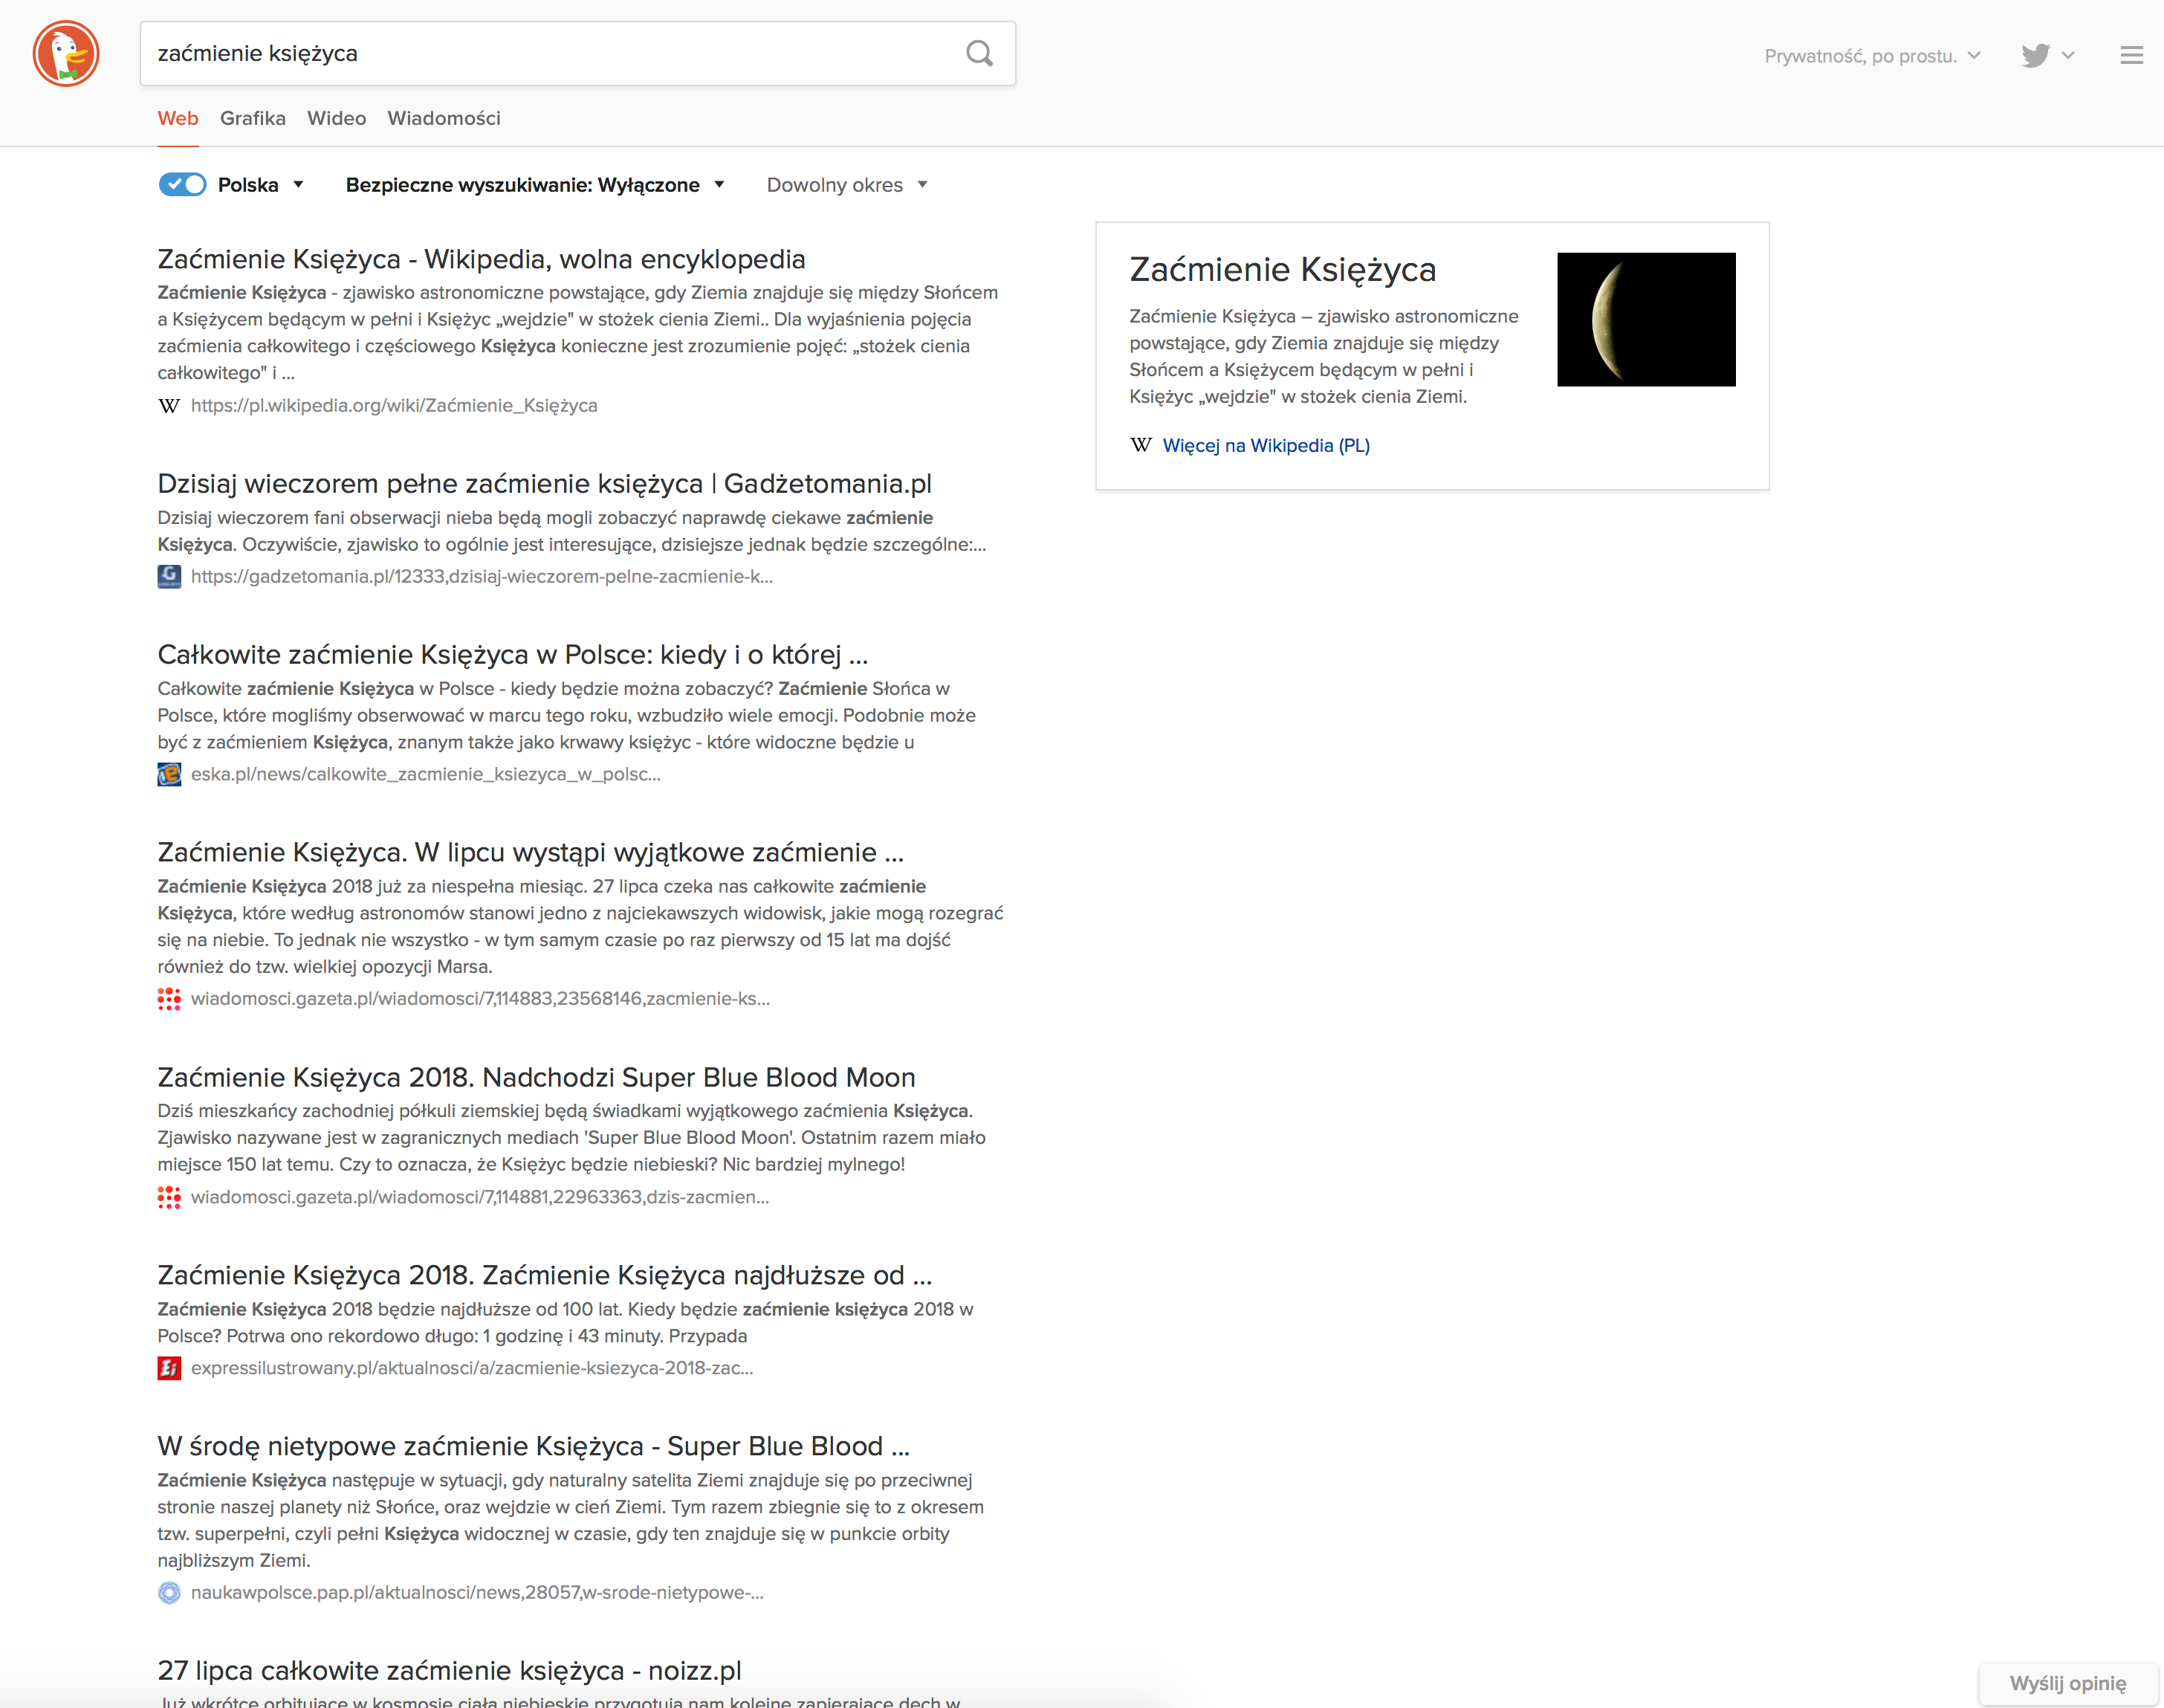Click the gadzetomania.pl/12333 URL text
Viewport: 2164px width, 1708px height.
click(x=482, y=576)
